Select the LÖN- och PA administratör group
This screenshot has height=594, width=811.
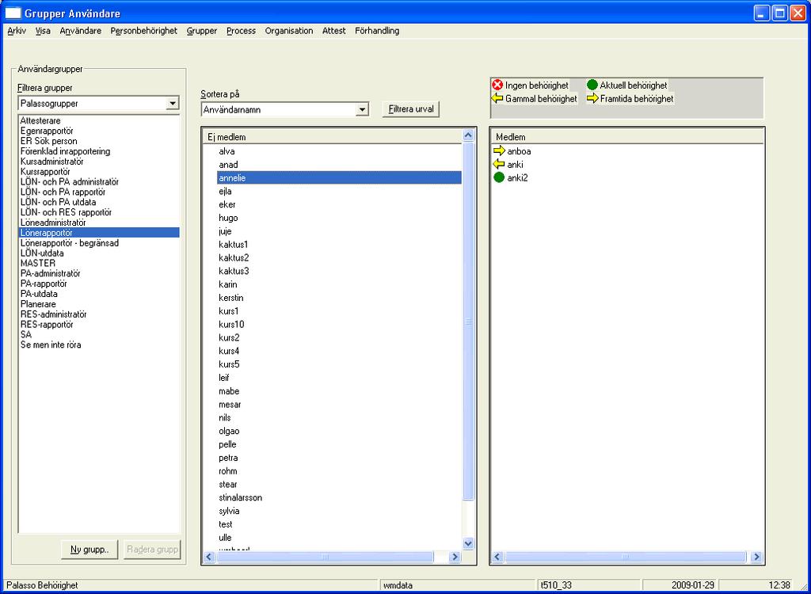pos(99,181)
